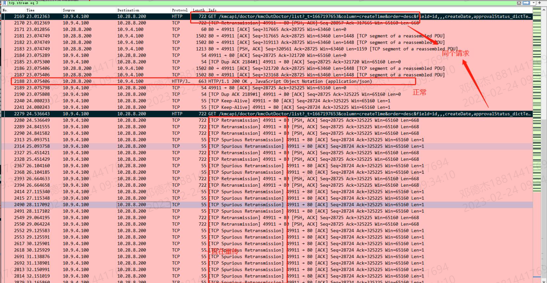The image size is (547, 283).
Task: Add a filter button with the plus icon
Action: coord(540,3)
